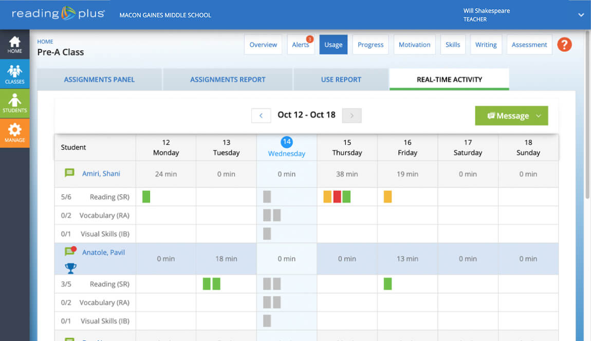Click the red Reading block on Thursday

(x=337, y=197)
